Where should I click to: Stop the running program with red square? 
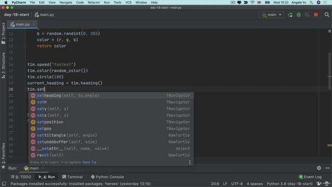(316, 15)
